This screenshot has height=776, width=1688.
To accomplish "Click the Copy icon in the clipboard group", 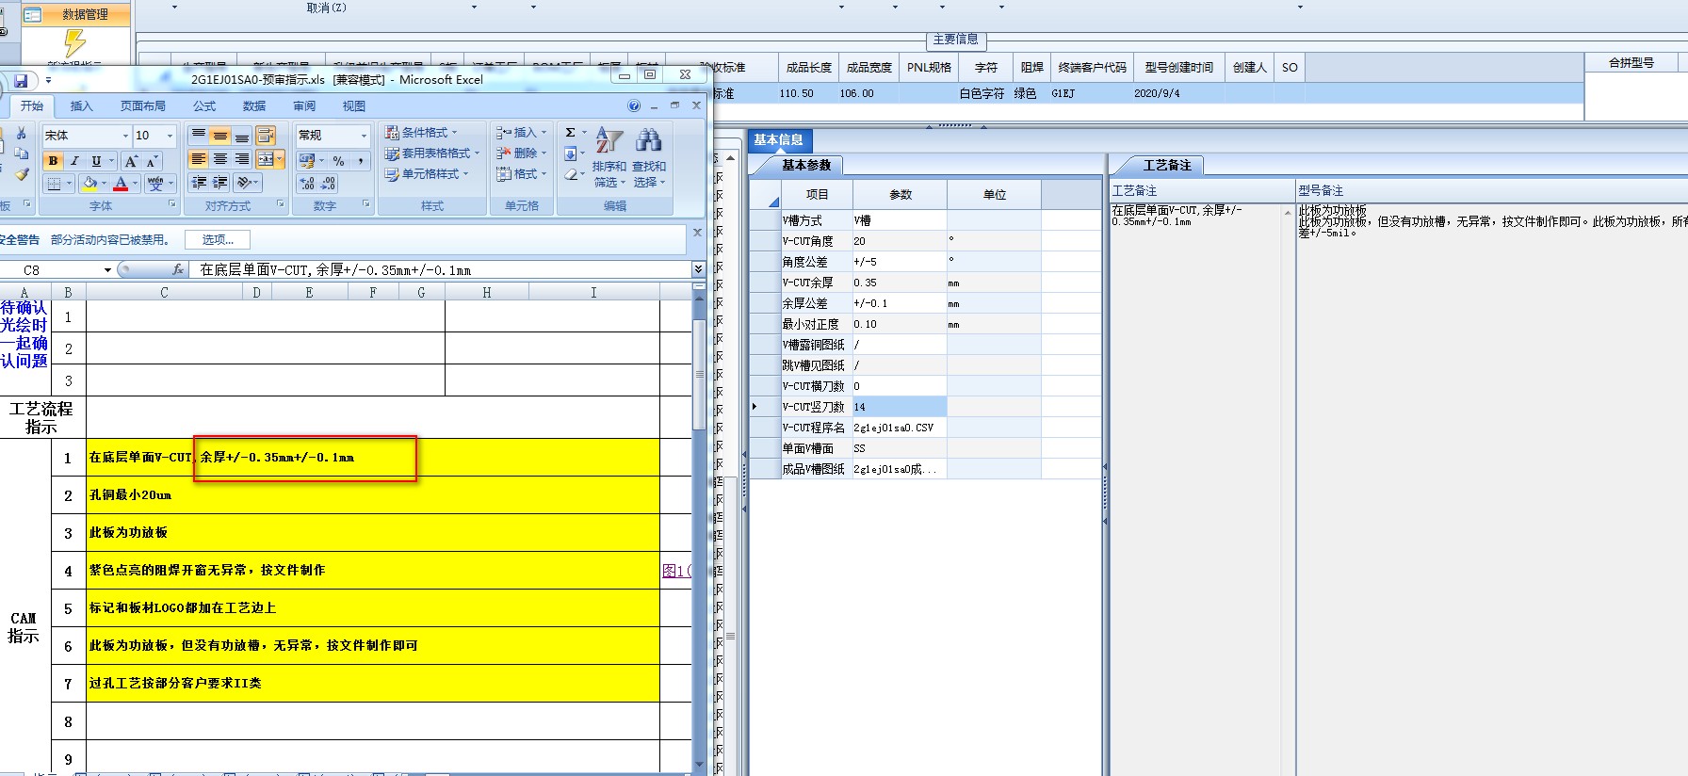I will [x=21, y=154].
